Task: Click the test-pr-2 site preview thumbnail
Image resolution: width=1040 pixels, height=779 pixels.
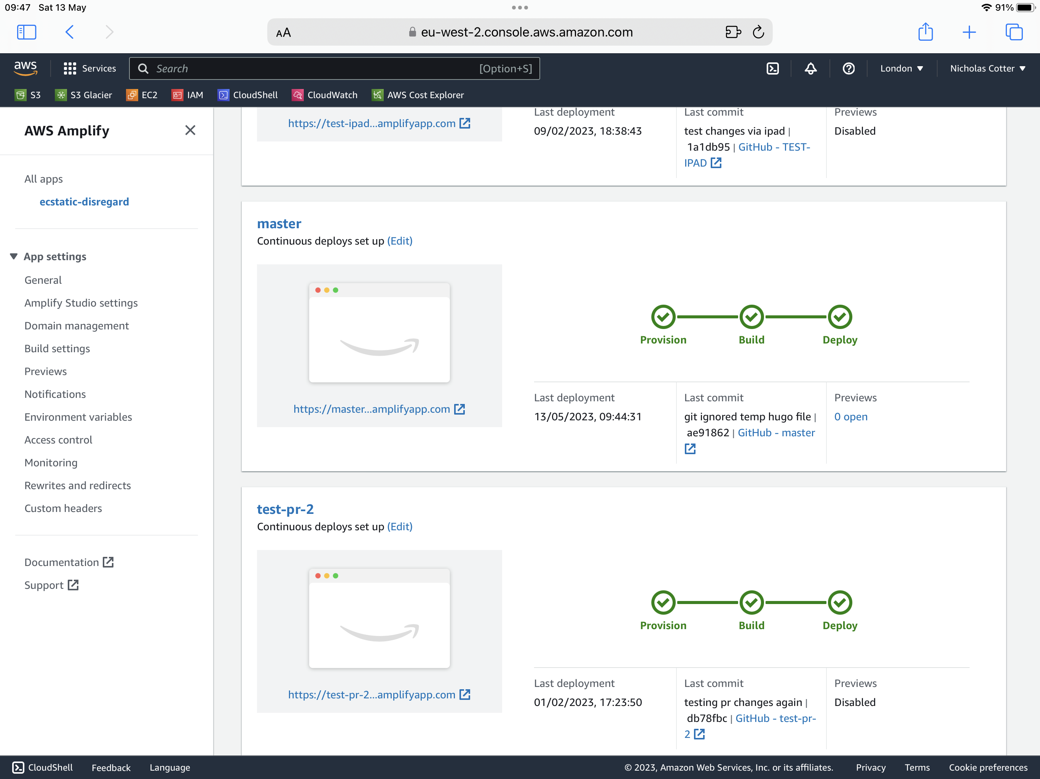Action: coord(379,618)
